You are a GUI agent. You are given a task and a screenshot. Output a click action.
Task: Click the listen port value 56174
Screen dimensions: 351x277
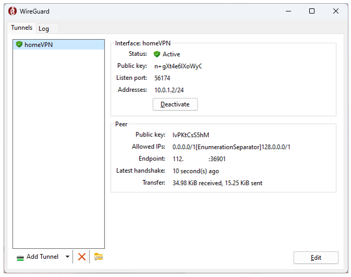162,78
